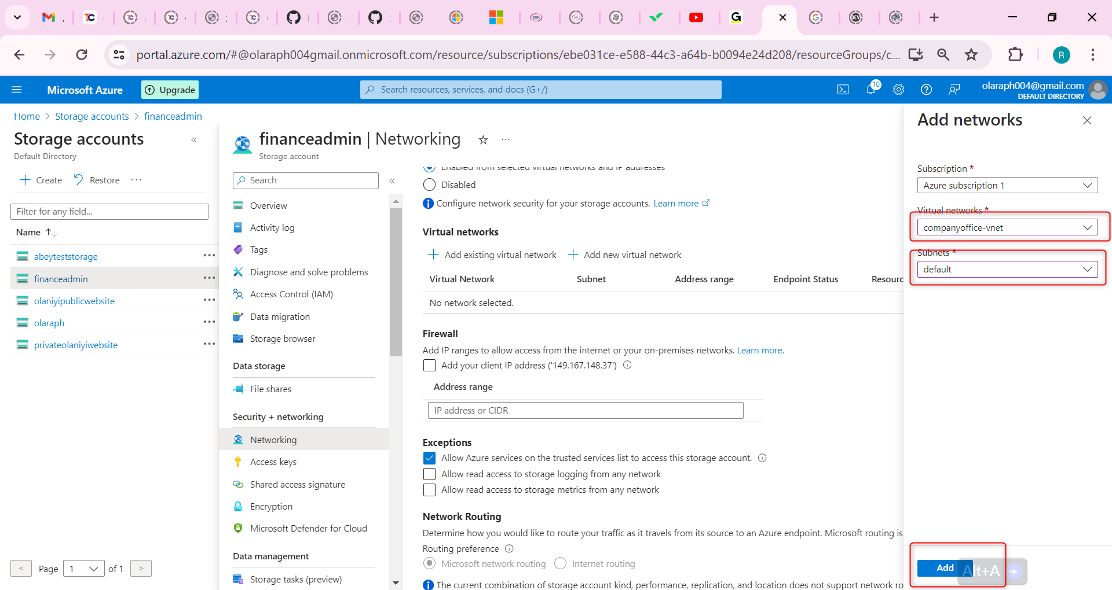The image size is (1112, 590).
Task: Click the info icon next to client IP checkbox
Action: click(x=628, y=365)
